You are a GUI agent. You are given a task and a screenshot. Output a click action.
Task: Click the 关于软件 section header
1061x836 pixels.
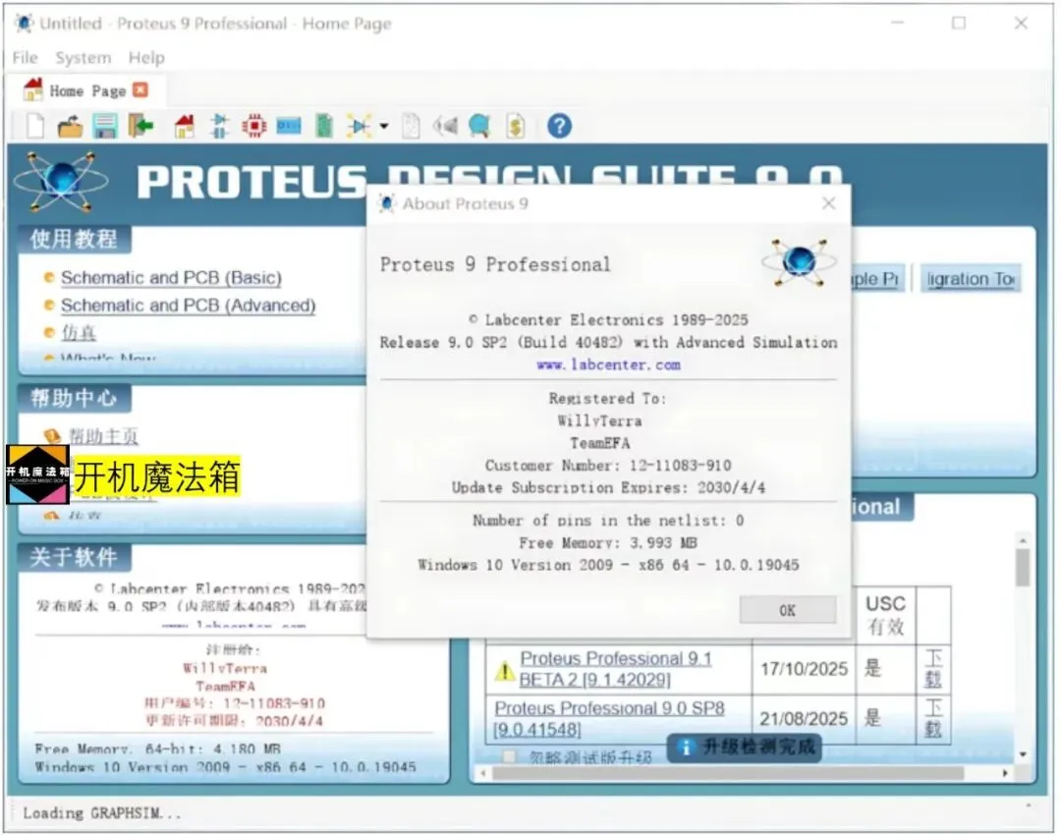pyautogui.click(x=74, y=557)
